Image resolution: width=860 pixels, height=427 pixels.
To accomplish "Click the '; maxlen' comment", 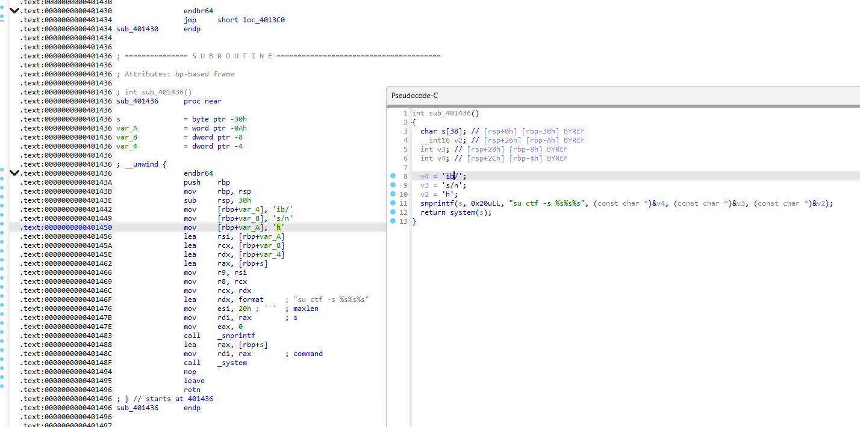I will tap(302, 309).
